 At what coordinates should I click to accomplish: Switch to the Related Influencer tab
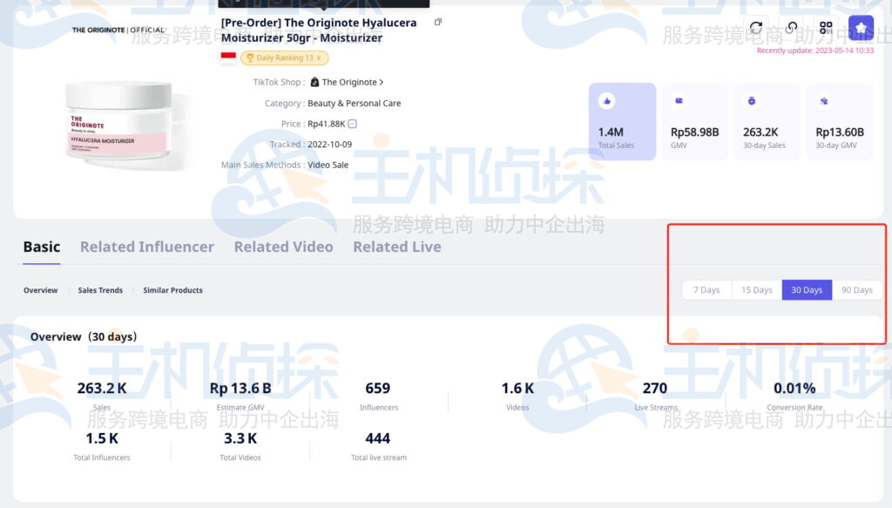[146, 247]
